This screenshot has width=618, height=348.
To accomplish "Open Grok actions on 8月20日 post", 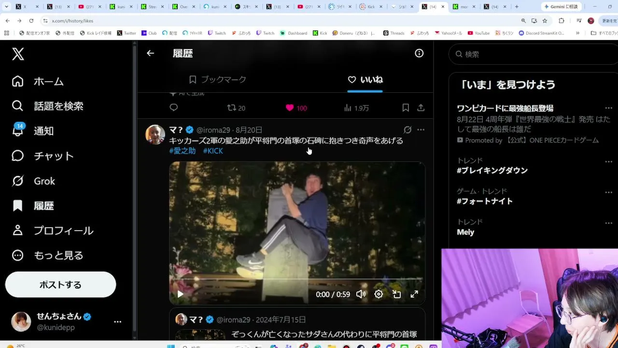I will coord(407,130).
